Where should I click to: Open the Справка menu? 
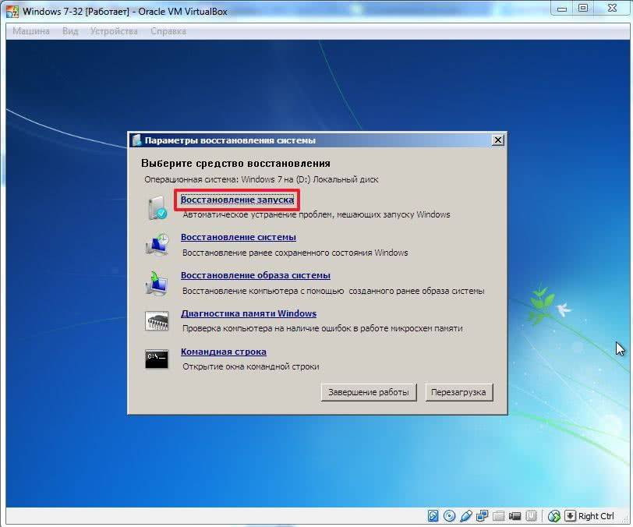click(x=168, y=31)
